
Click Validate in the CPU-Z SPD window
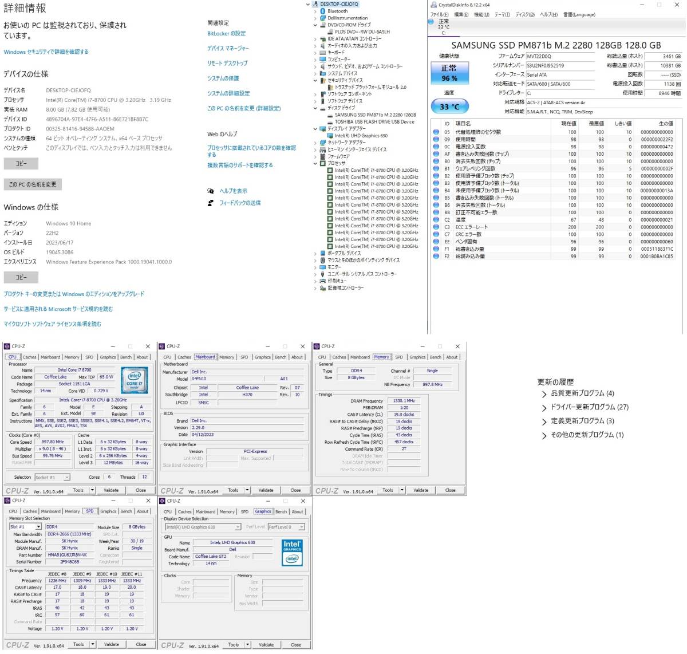(x=111, y=644)
